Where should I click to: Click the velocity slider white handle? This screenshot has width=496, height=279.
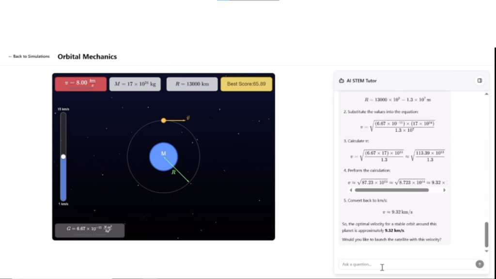tap(63, 156)
